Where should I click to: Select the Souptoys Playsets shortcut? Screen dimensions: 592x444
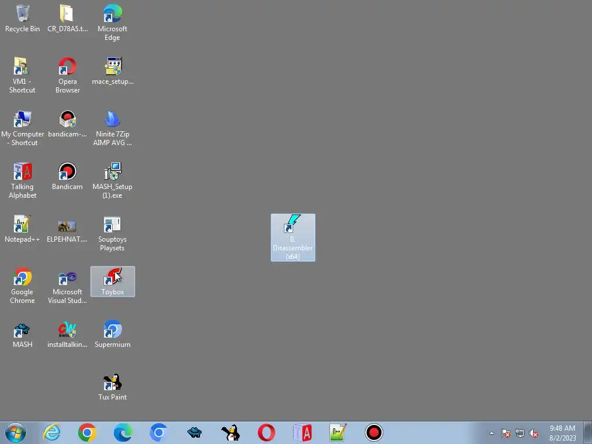pos(112,234)
